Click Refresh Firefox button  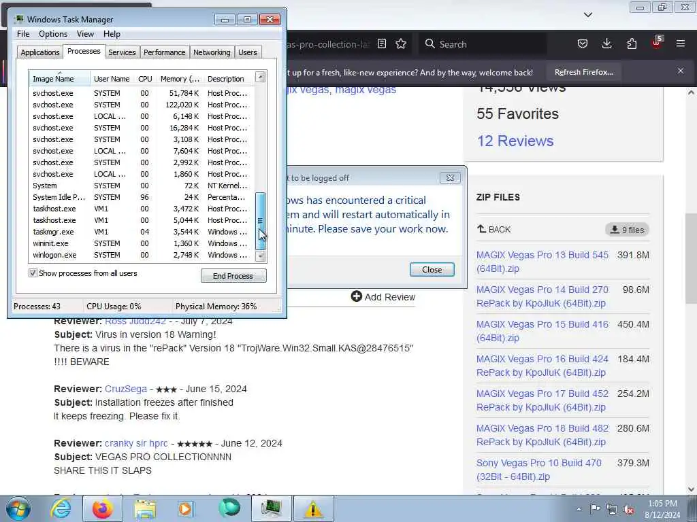583,72
